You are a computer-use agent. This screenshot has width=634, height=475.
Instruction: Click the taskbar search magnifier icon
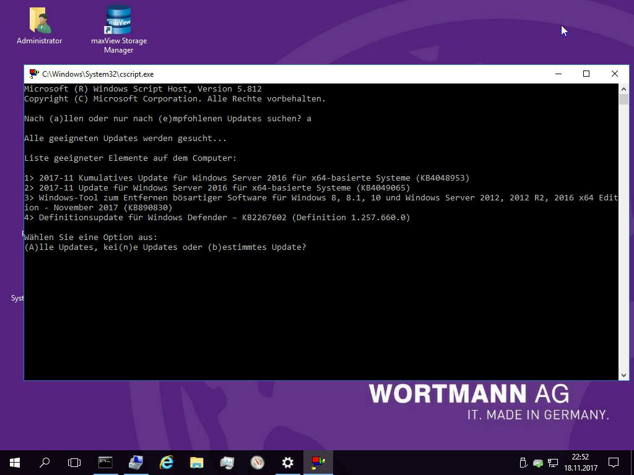coord(45,462)
